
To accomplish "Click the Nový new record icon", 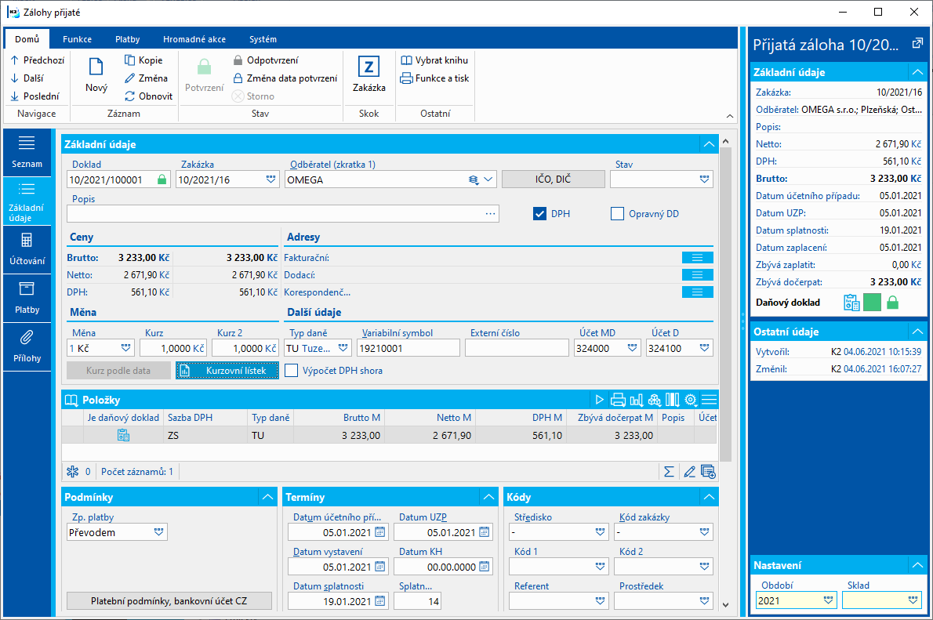I will coord(96,67).
